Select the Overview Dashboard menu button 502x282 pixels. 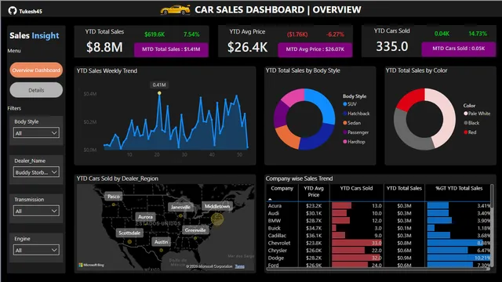36,70
